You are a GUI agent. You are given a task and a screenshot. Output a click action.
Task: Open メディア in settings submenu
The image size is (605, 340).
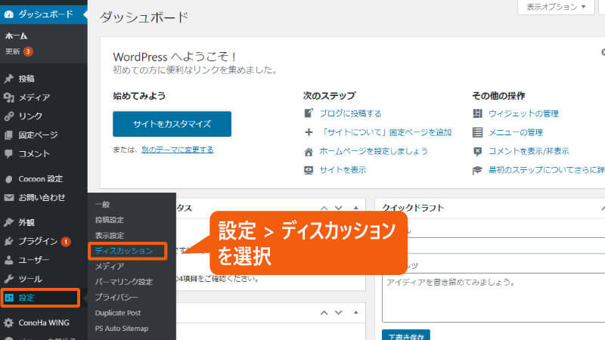coord(110,267)
